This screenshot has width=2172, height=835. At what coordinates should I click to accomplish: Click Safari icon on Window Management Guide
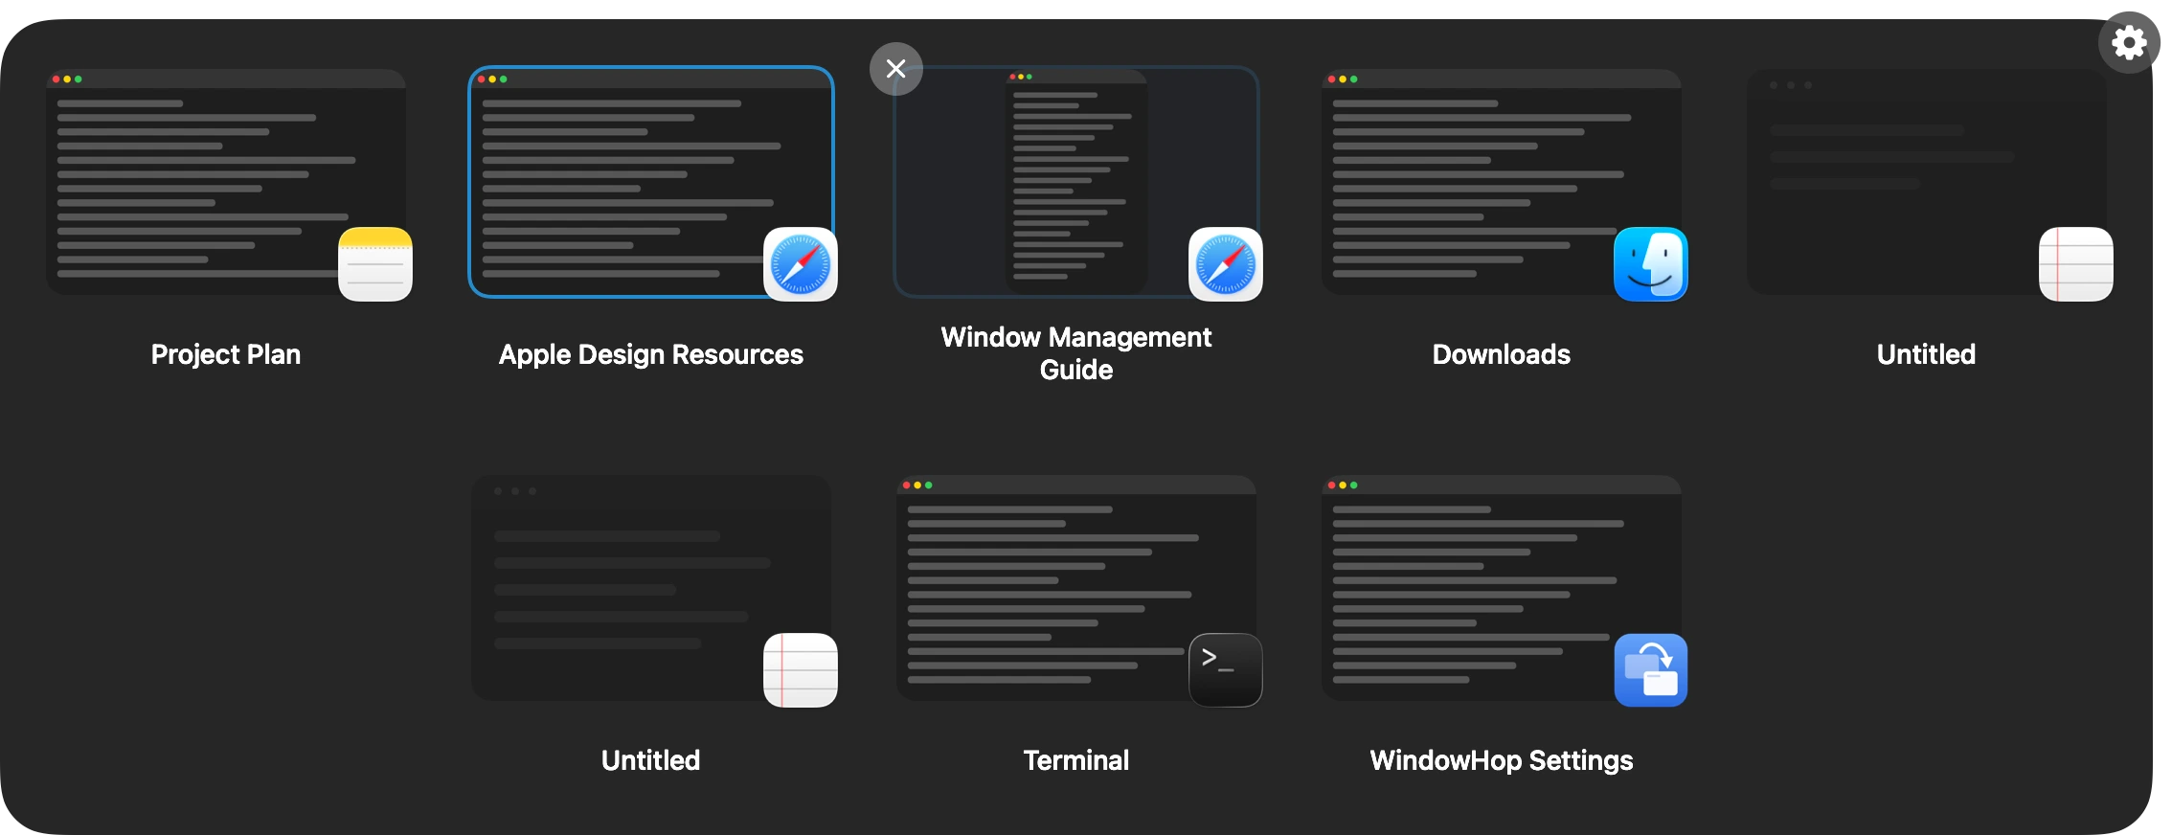point(1226,264)
